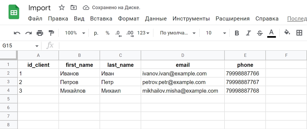The width and height of the screenshot is (307, 129).
Task: Click the percent format button
Action: 107,33
